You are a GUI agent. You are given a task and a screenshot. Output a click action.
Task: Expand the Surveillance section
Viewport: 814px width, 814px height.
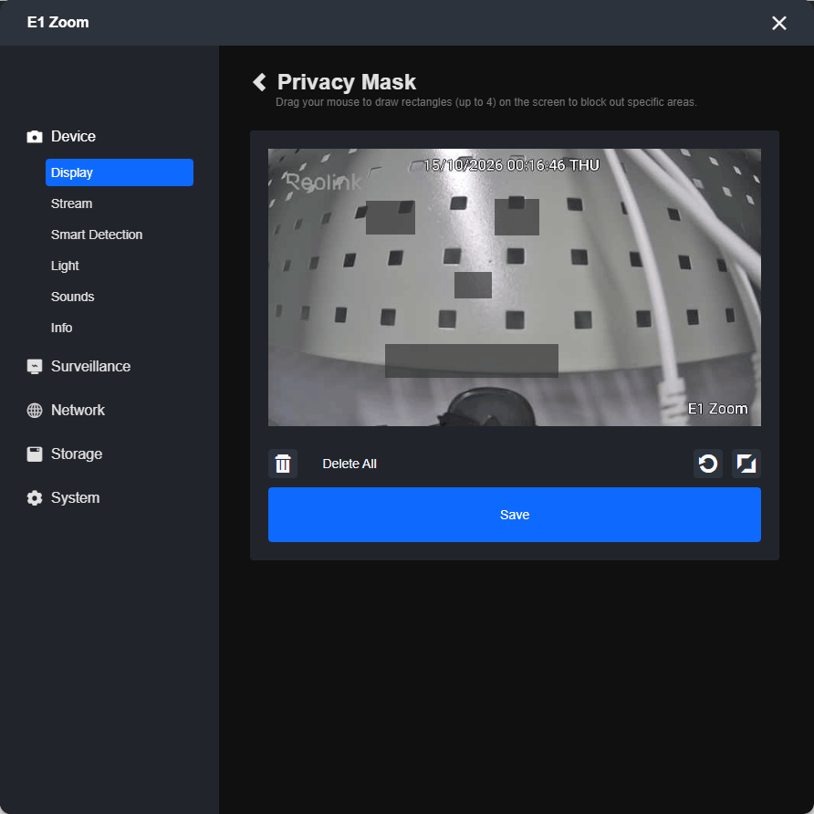[90, 367]
